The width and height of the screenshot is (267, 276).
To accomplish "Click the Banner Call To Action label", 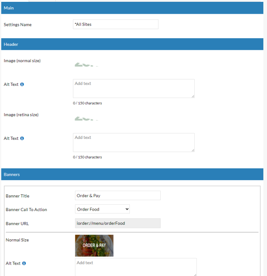I will pyautogui.click(x=26, y=210).
